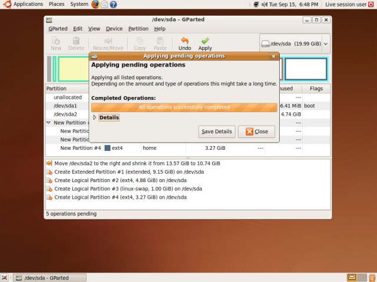The height and width of the screenshot is (282, 377).
Task: Select the Move /dev/sda2 operation icon
Action: pyautogui.click(x=49, y=163)
